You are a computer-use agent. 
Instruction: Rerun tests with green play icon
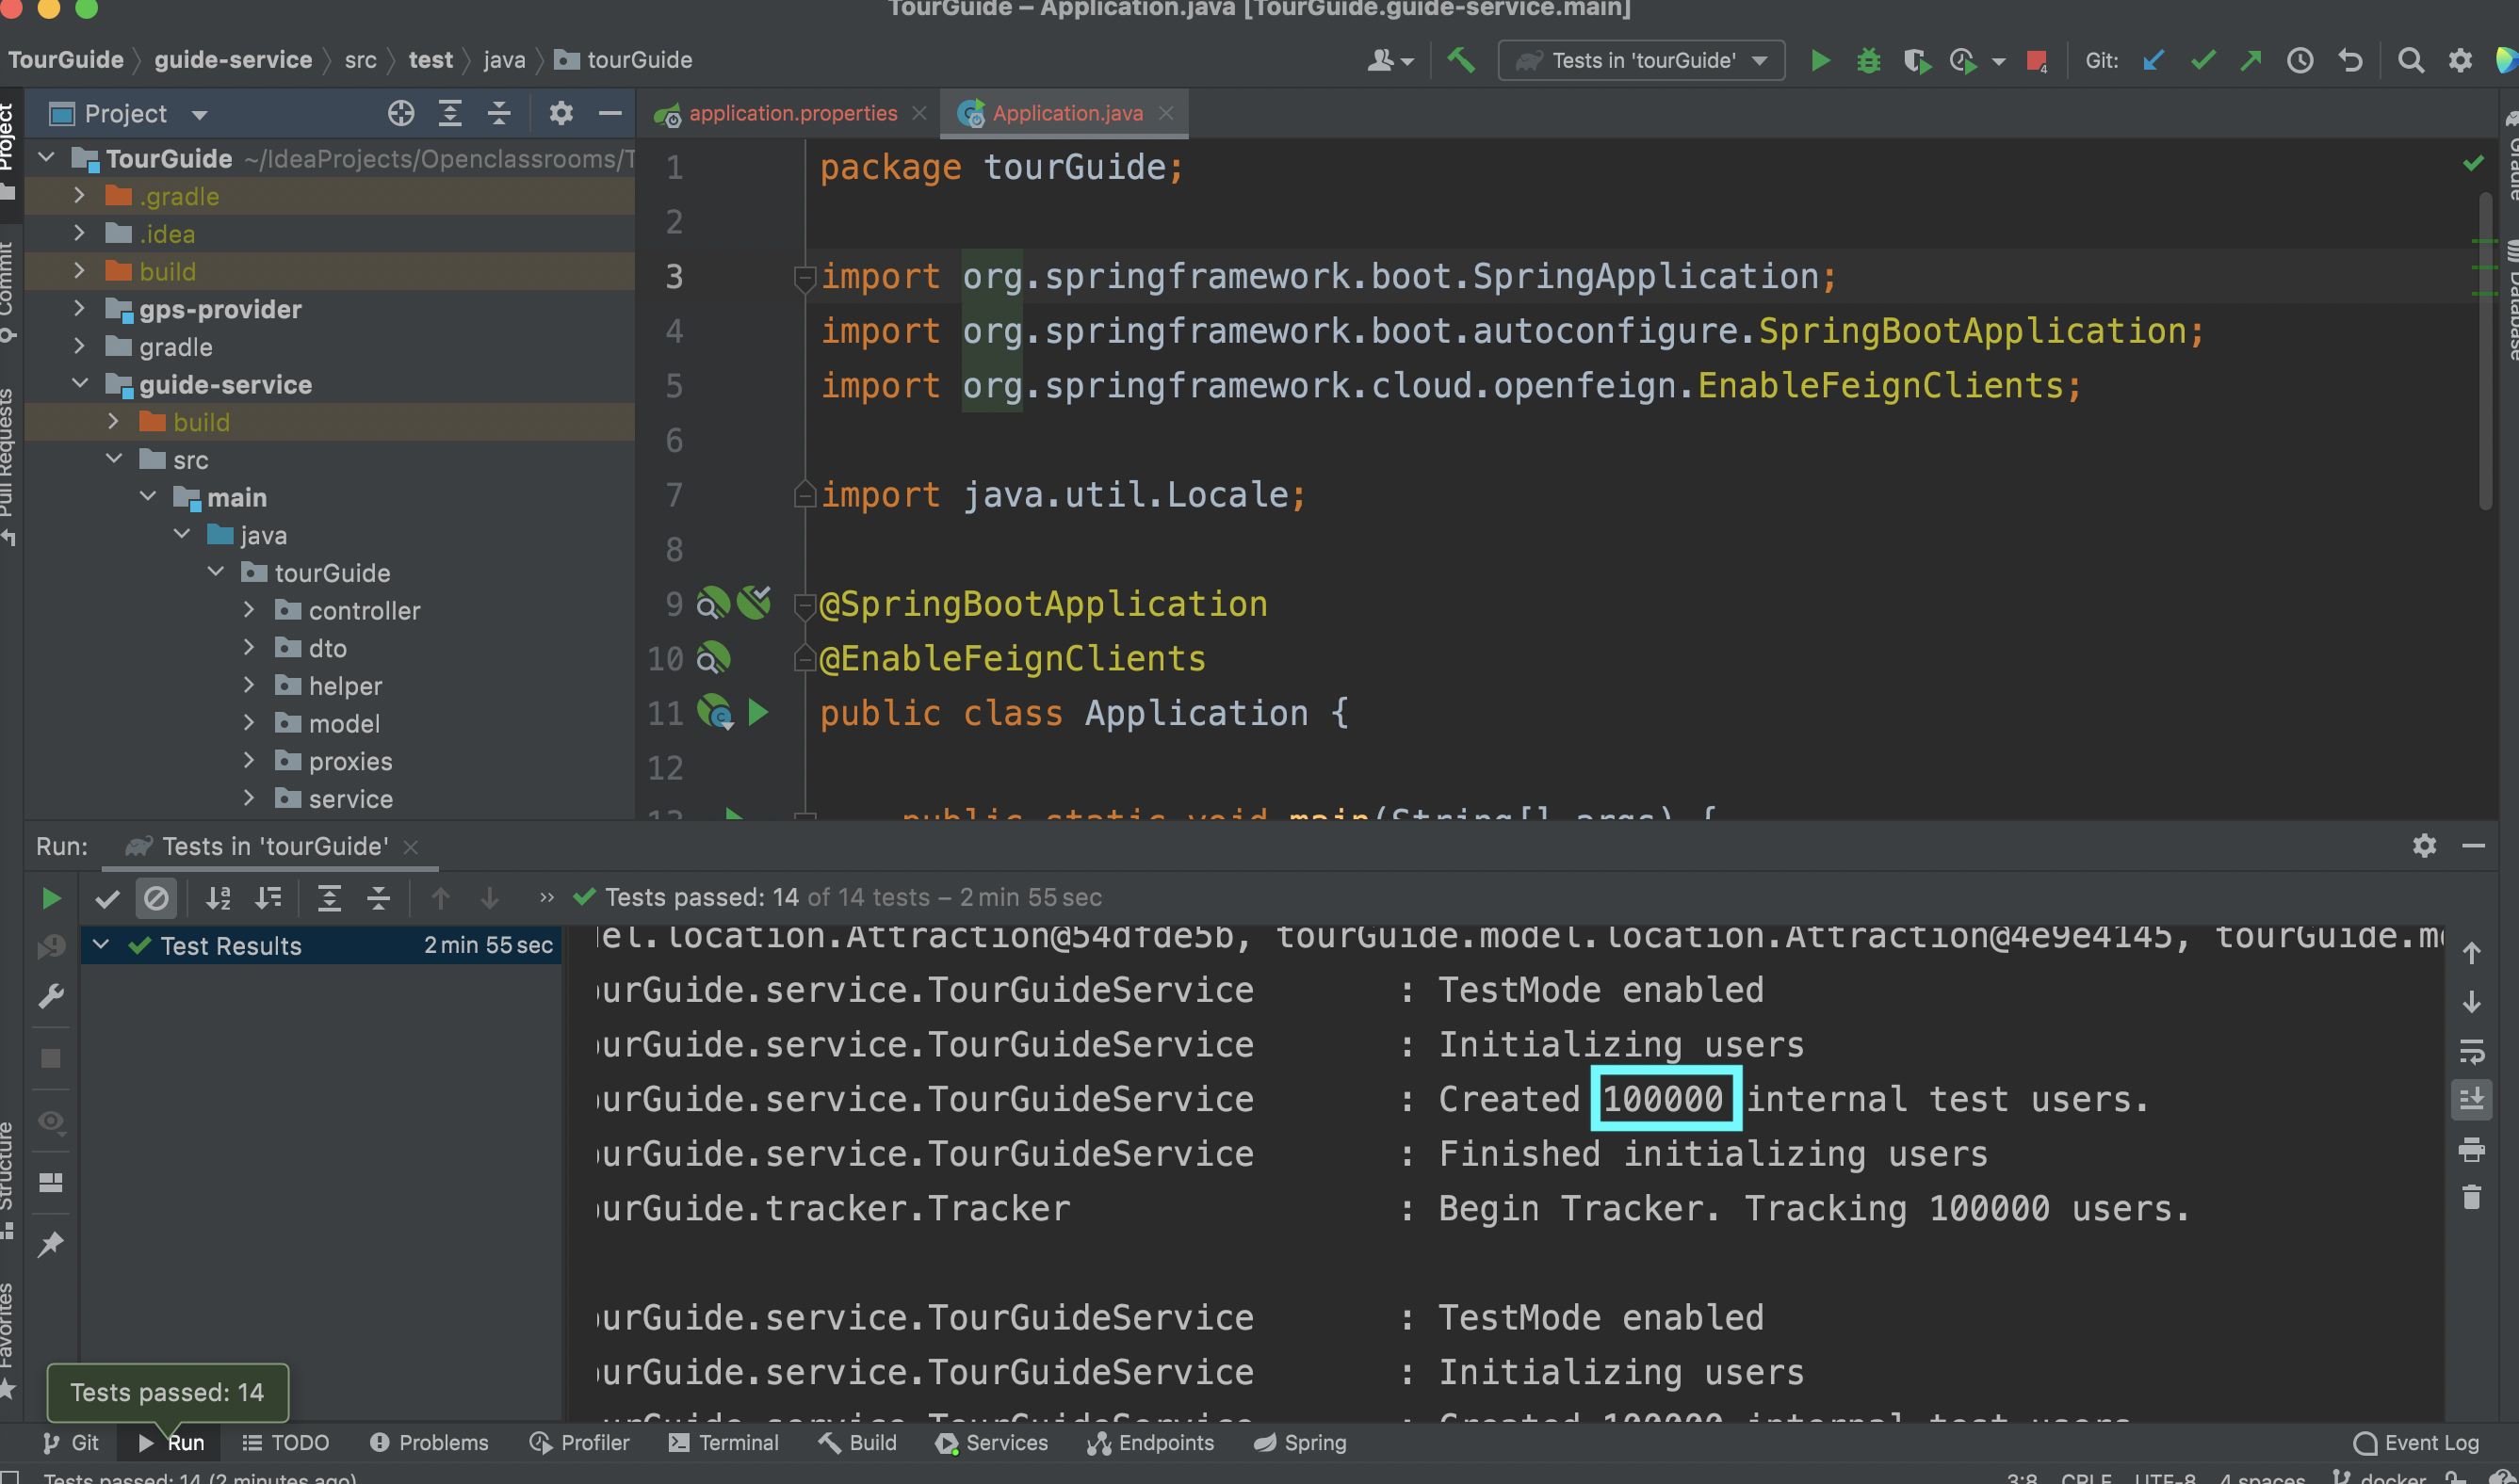pos(50,898)
